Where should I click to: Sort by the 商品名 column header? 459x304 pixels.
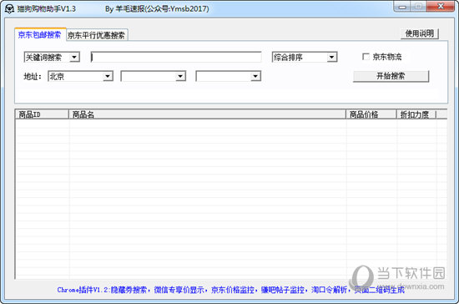click(207, 114)
